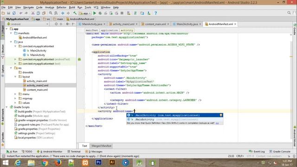Viewport: 297px width, 167px height.
Task: Open the Refactor menu
Action: [61, 7]
